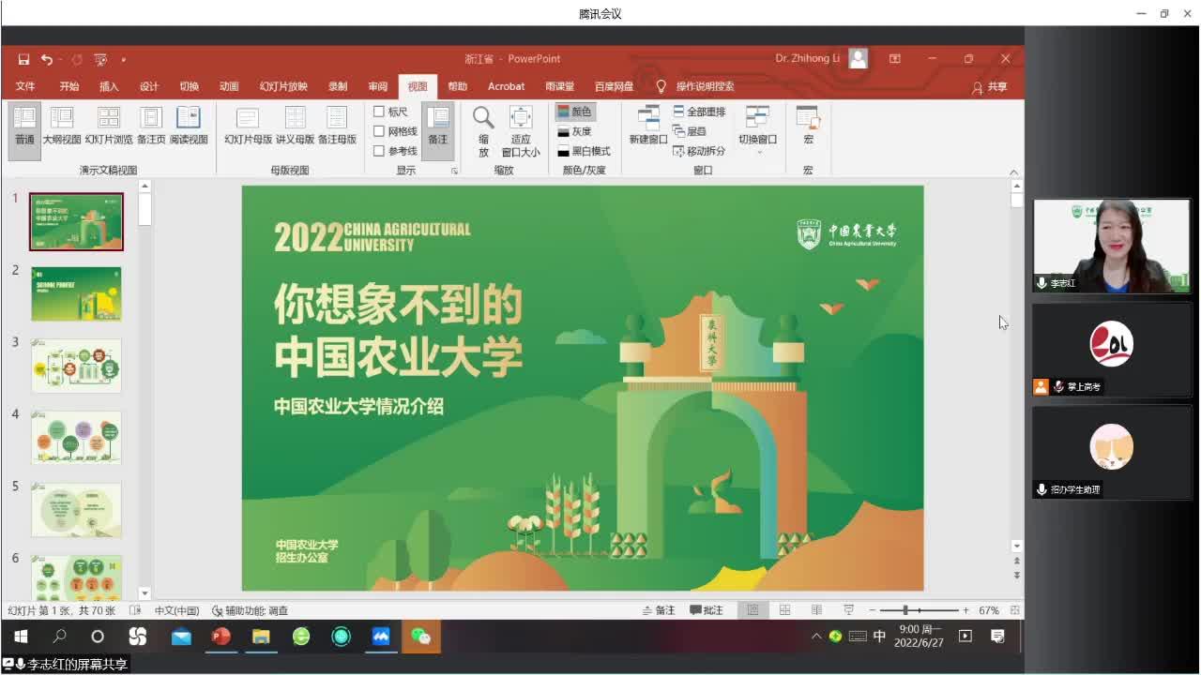Select slide 2 thumbnail

click(76, 293)
